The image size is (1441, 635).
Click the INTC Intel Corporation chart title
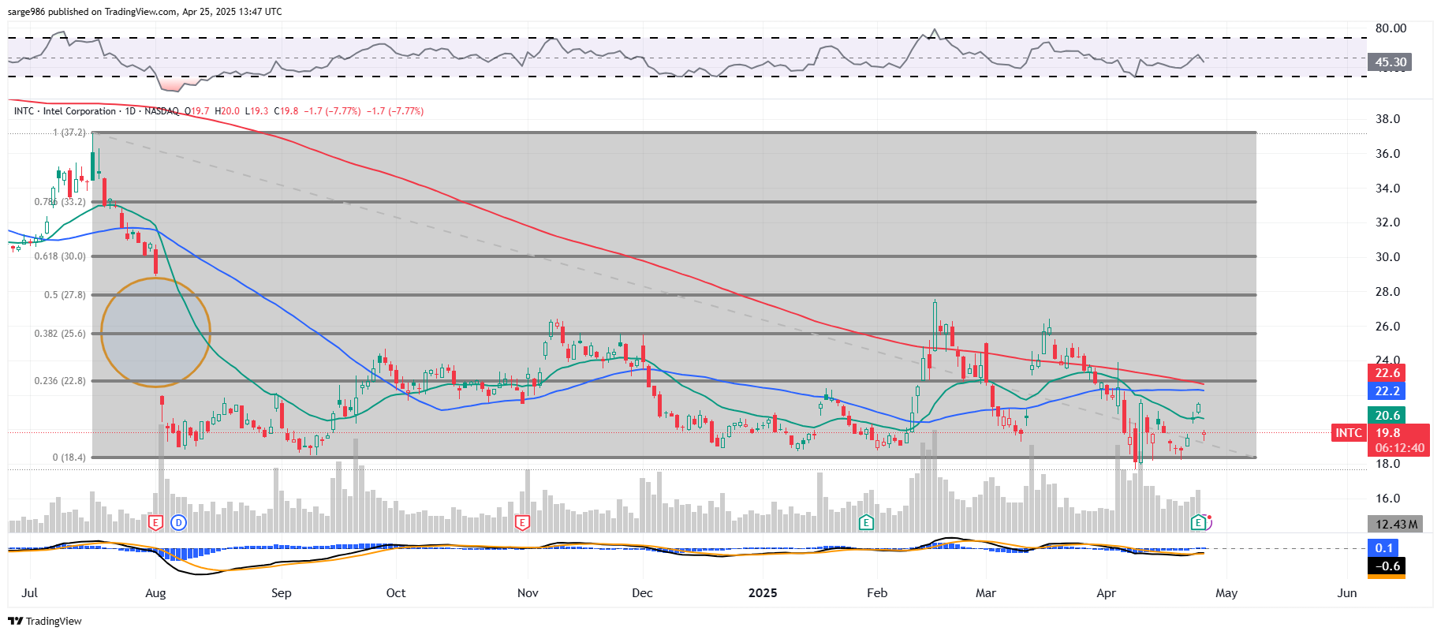point(79,111)
